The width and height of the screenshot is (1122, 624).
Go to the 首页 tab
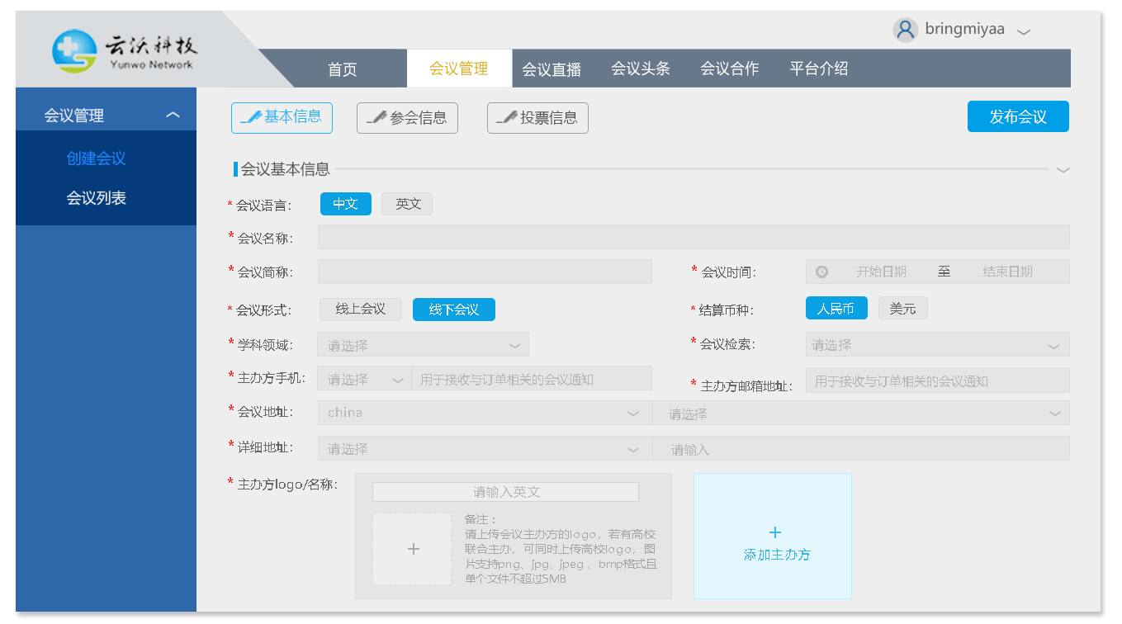(x=342, y=69)
